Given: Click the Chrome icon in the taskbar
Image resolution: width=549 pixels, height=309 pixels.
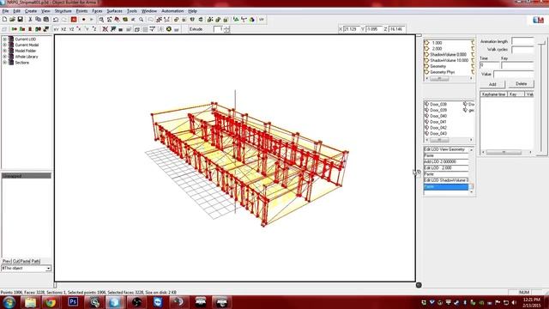Looking at the screenshot, I should coord(51,302).
